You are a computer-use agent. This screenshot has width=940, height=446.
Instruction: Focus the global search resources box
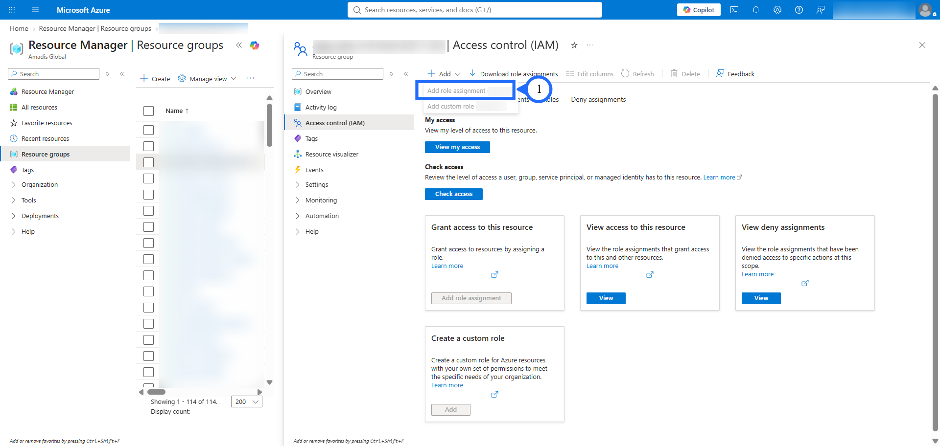[474, 10]
